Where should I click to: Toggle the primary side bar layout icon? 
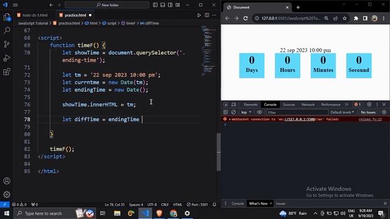pyautogui.click(x=155, y=5)
